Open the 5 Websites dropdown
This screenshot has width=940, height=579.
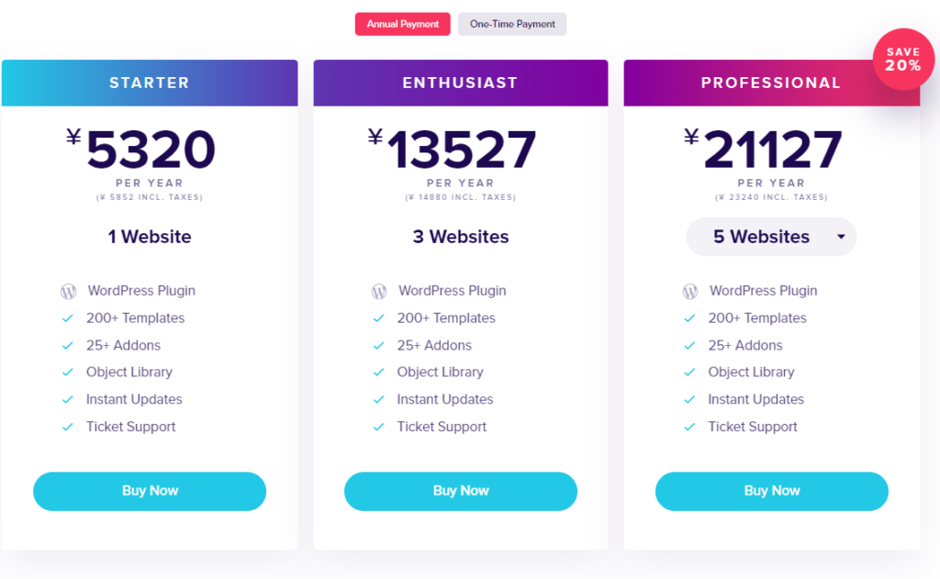click(762, 237)
